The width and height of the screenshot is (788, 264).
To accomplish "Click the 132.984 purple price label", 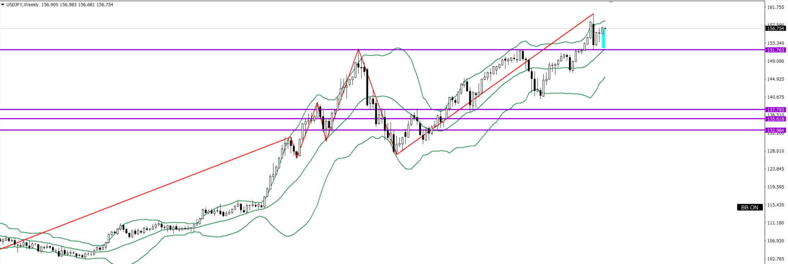I will pos(776,130).
